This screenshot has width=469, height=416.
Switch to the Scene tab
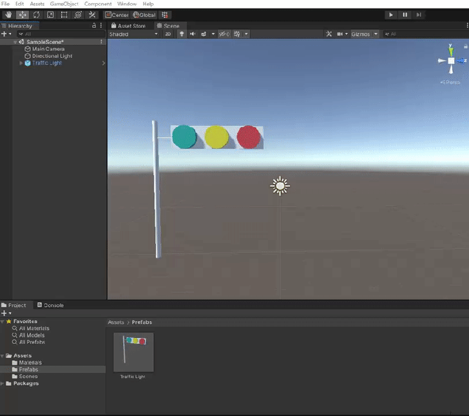click(168, 26)
